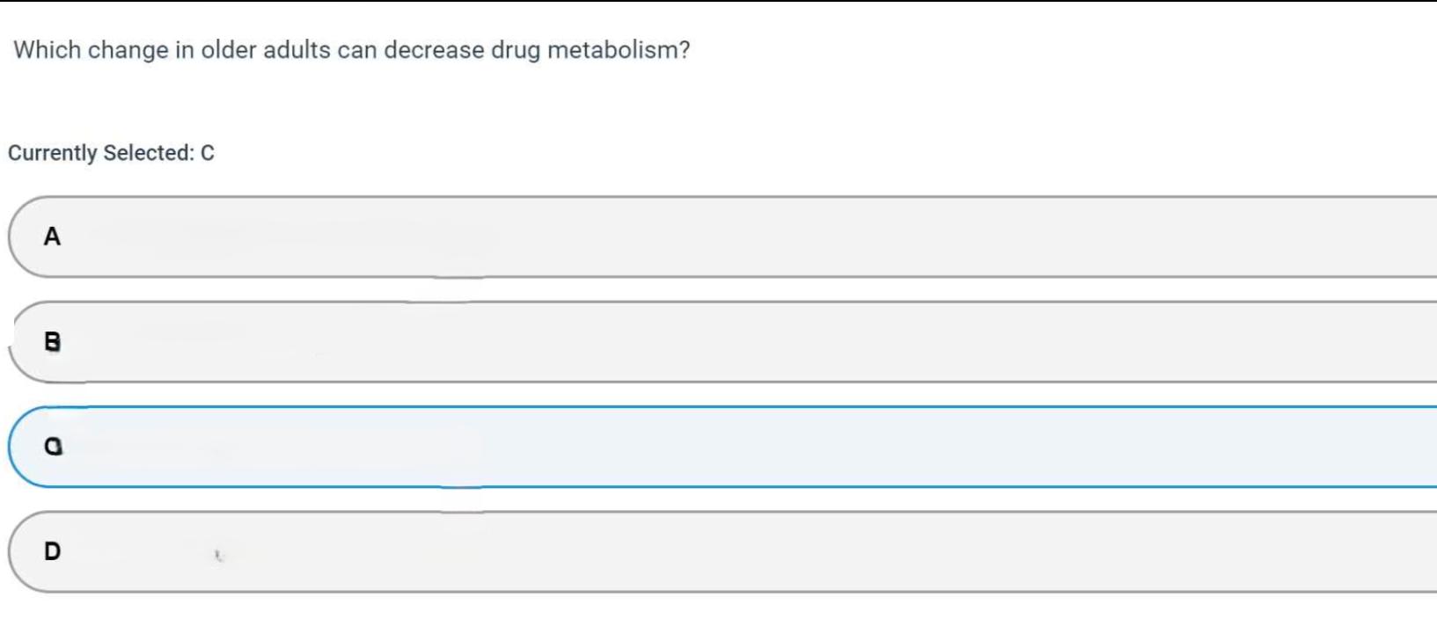Click the word 'metabolism?' in the question
This screenshot has width=1437, height=634.
tap(619, 50)
